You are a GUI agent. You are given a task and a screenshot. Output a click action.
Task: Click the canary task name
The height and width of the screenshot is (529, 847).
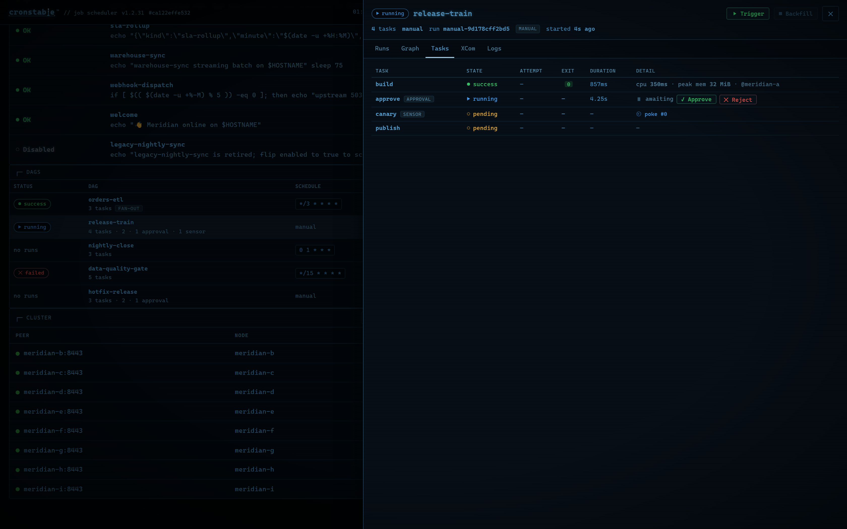pyautogui.click(x=386, y=114)
